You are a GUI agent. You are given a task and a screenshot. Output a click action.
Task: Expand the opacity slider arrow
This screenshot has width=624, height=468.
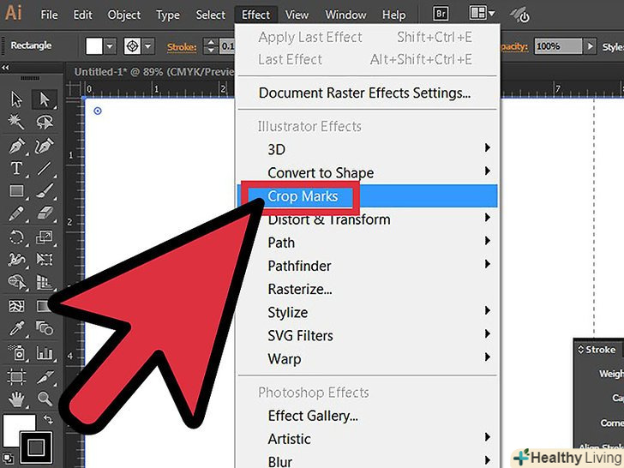click(591, 46)
